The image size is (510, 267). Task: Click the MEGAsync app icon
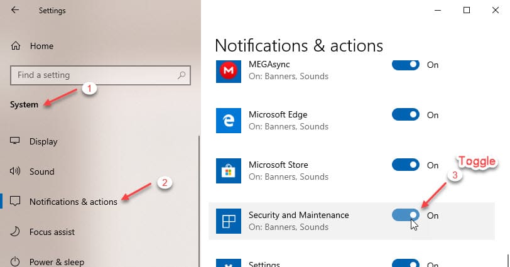click(x=229, y=70)
